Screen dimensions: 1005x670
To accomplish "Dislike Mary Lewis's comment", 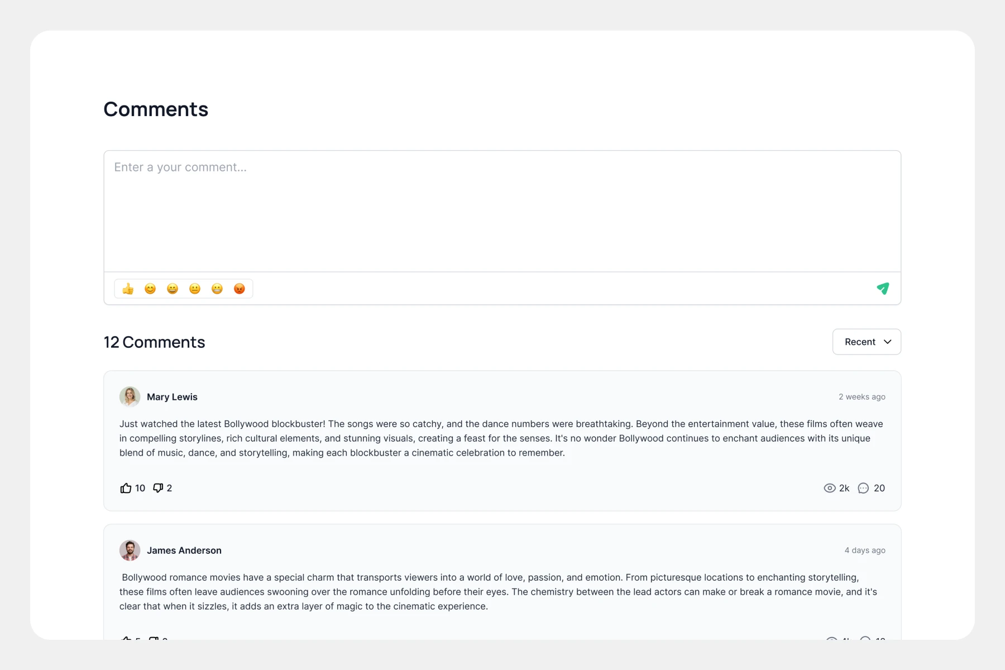I will click(158, 488).
